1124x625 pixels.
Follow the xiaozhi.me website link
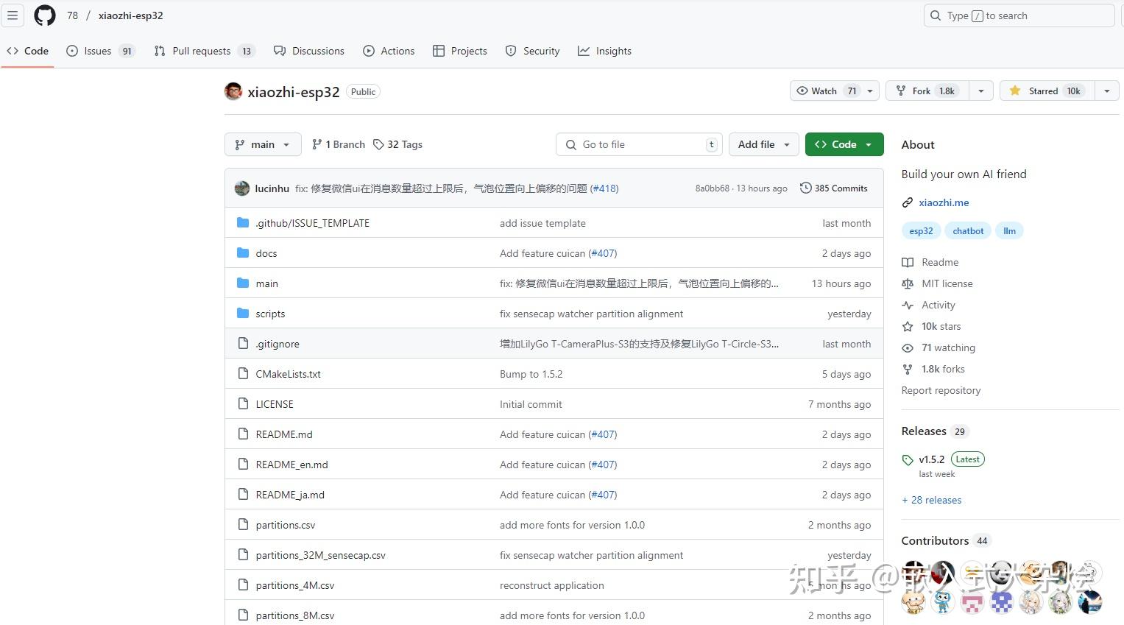click(944, 202)
